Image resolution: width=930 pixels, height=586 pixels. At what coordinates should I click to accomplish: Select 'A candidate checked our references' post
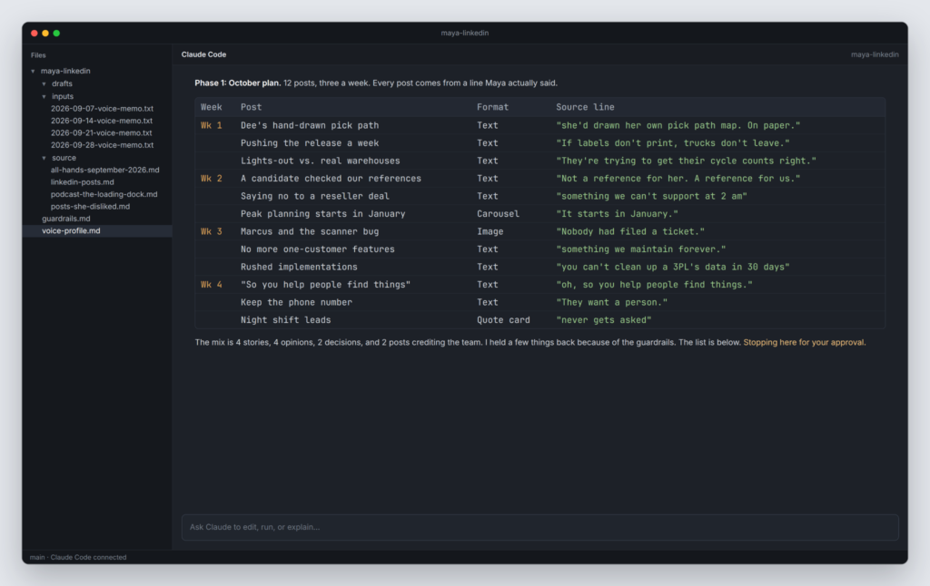tap(331, 179)
